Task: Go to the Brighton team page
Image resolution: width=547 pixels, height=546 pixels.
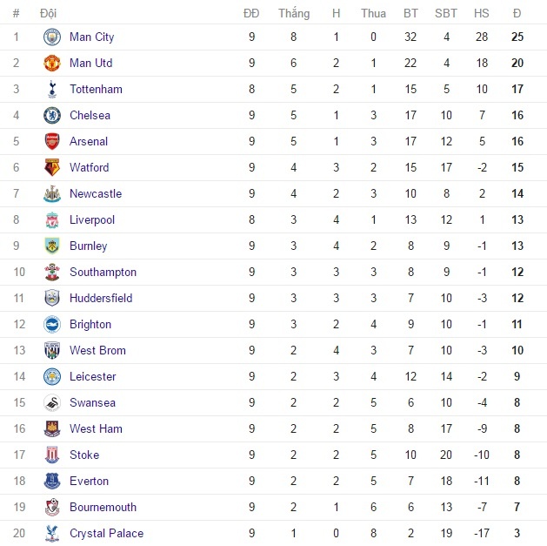Action: coord(90,324)
